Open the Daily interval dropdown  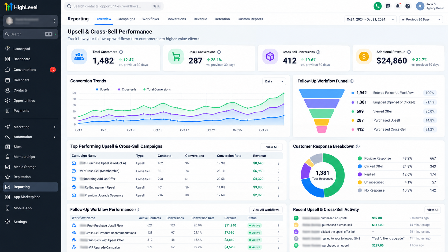point(274,81)
